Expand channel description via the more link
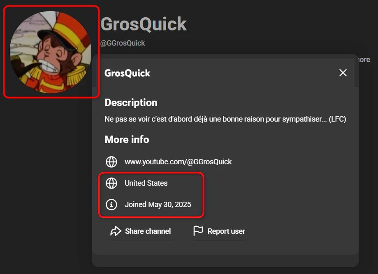The width and height of the screenshot is (378, 274). click(x=363, y=60)
